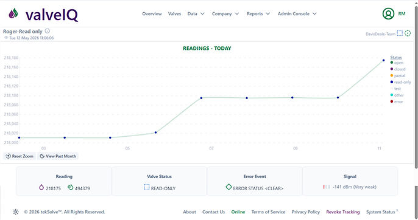Click the valveIQ droplet logo icon
The width and height of the screenshot is (418, 220).
coord(13,13)
